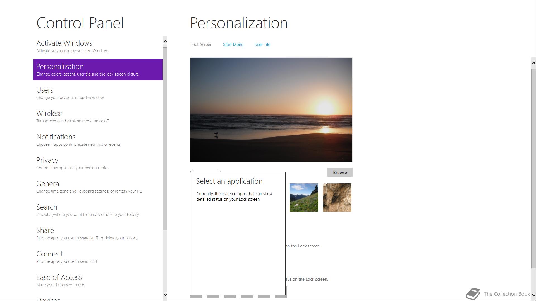Click the Browse button

[x=340, y=172]
